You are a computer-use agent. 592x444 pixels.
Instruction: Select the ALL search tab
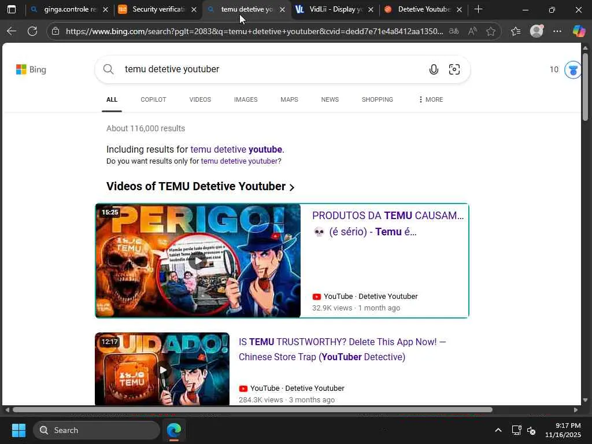(112, 99)
